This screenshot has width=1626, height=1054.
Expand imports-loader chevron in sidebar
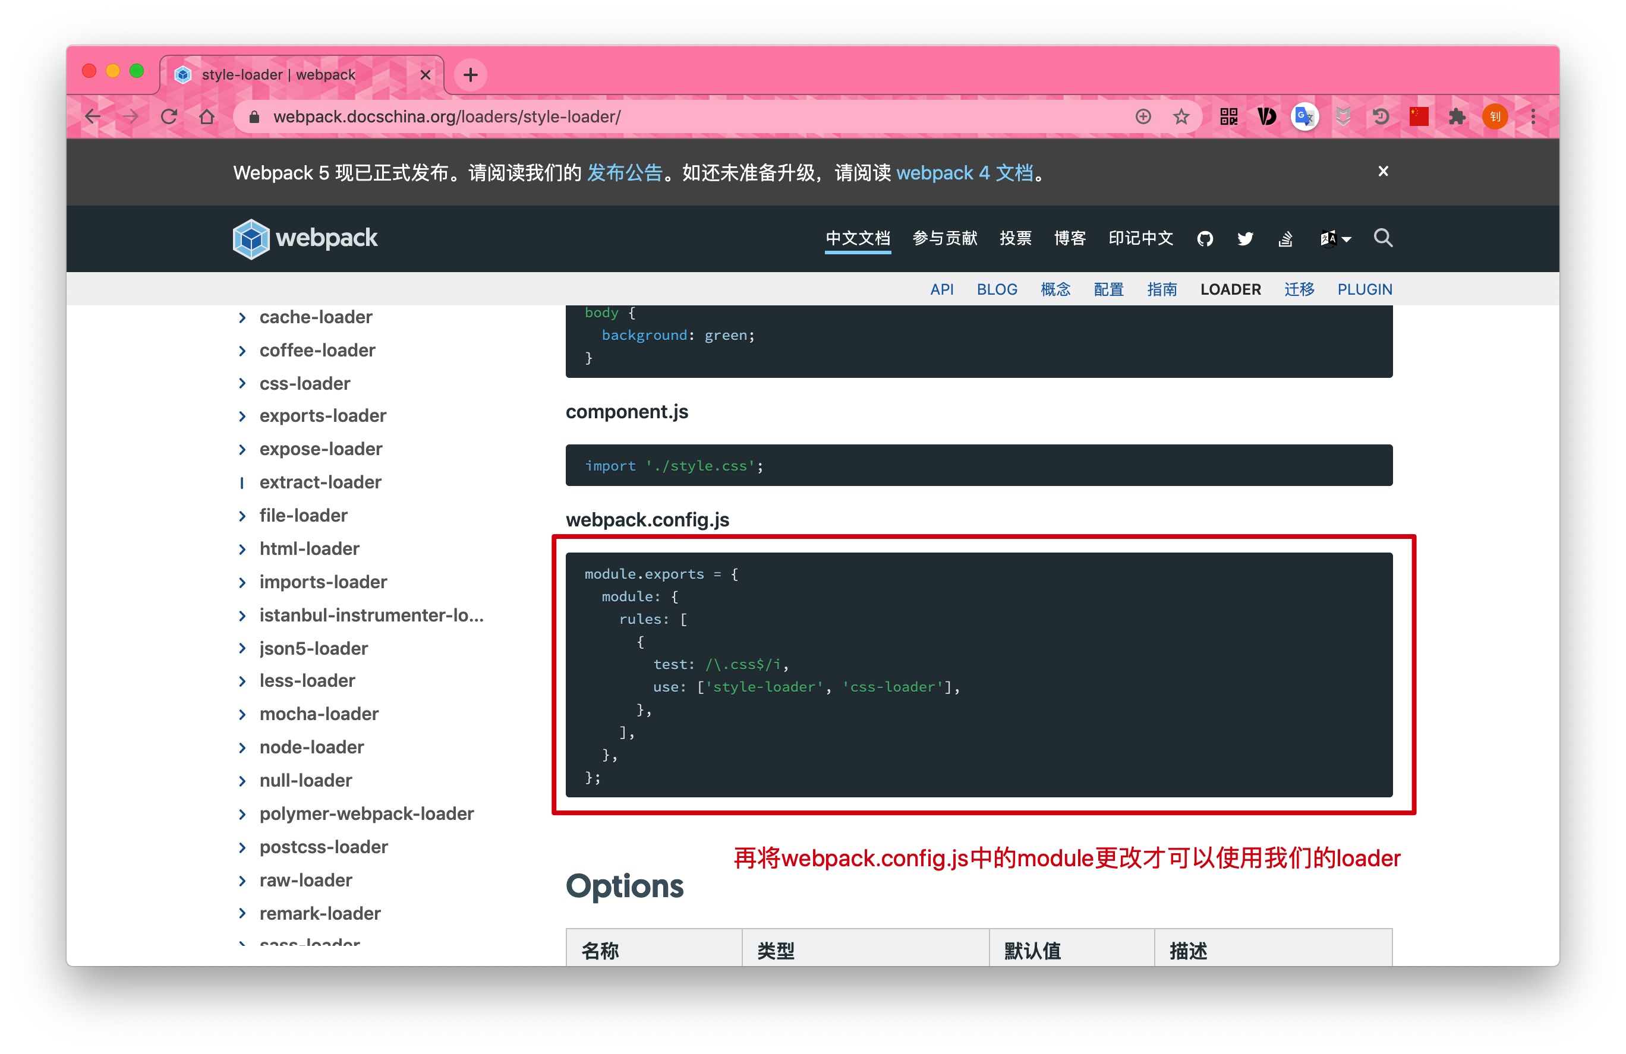pyautogui.click(x=242, y=583)
